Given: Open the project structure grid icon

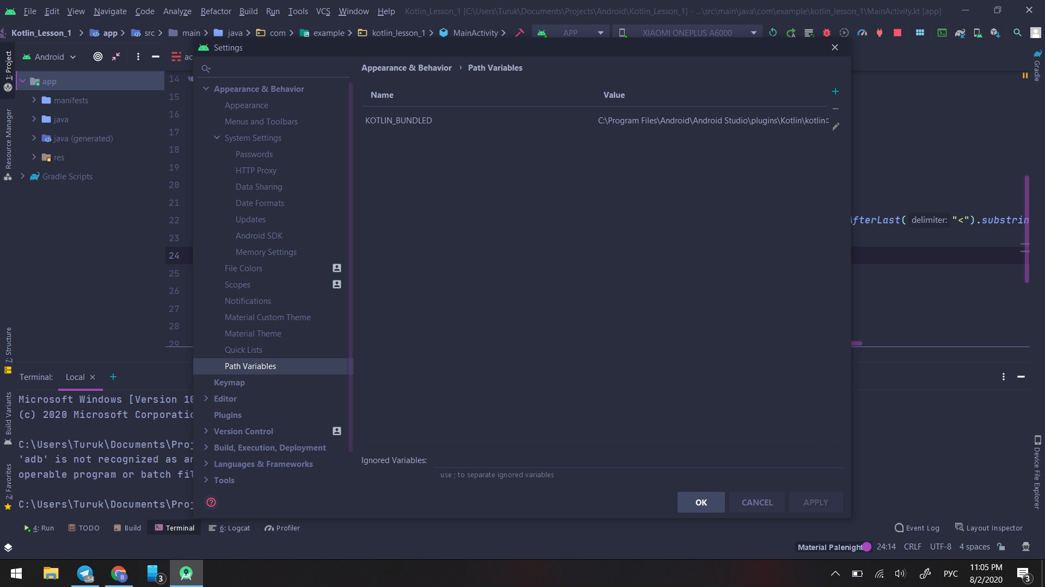Looking at the screenshot, I should click(x=920, y=33).
